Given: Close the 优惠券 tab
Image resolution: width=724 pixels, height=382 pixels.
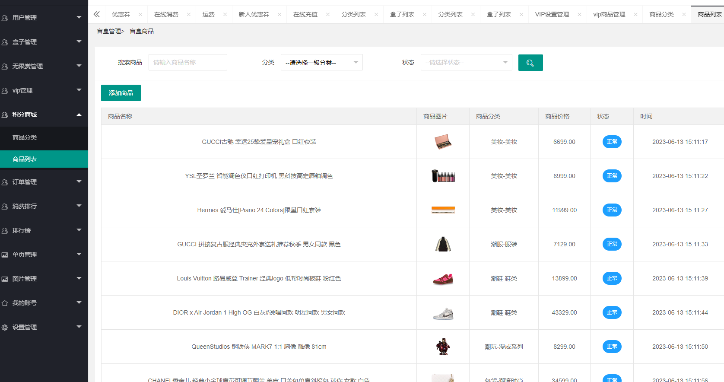Looking at the screenshot, I should pyautogui.click(x=140, y=14).
